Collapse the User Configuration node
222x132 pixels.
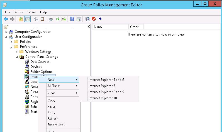click(x=6, y=37)
